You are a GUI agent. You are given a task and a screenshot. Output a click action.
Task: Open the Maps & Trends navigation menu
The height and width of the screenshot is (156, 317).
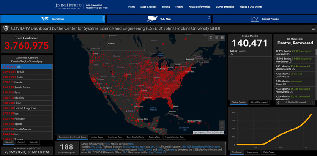coord(148,7)
